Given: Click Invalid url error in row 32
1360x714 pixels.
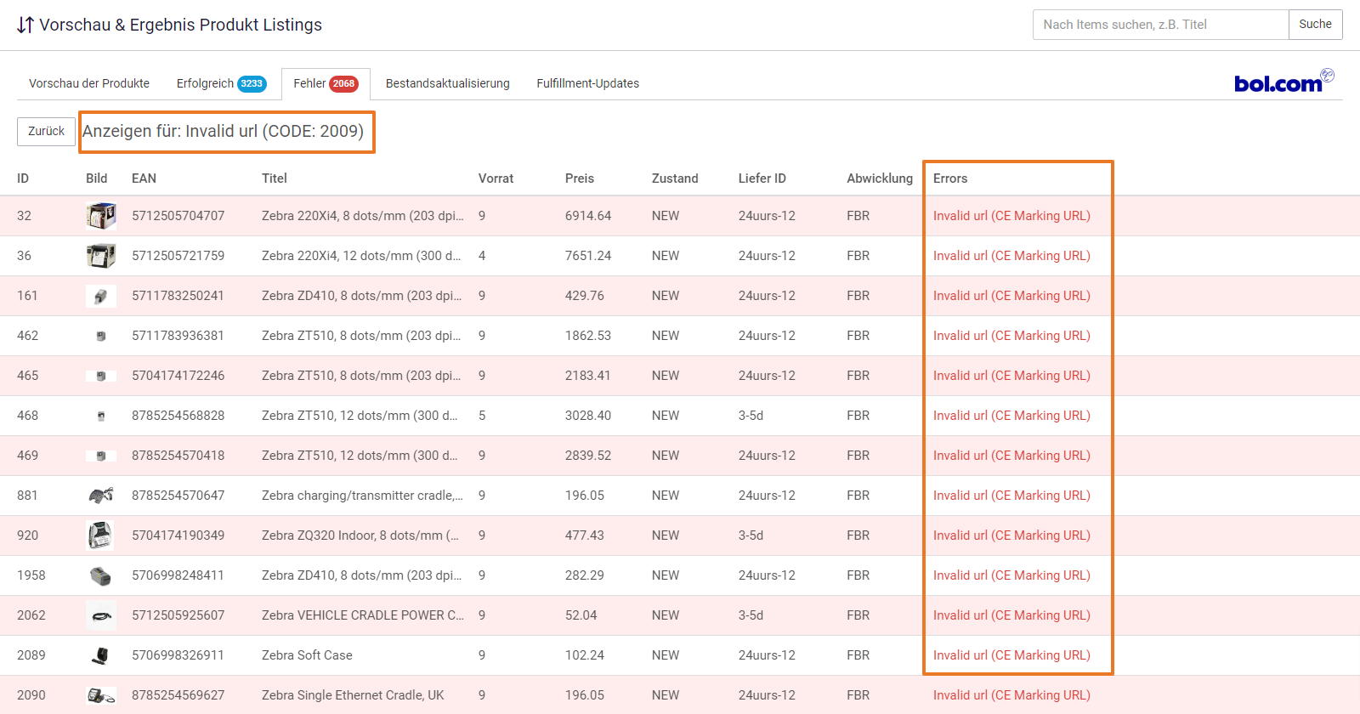Looking at the screenshot, I should [x=1011, y=216].
